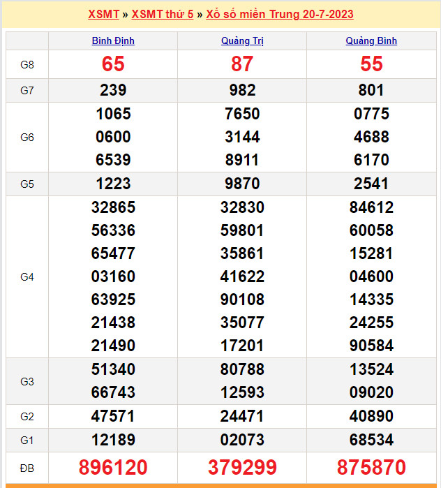Go to the Quảng Bình results link
This screenshot has height=488, width=441.
click(371, 41)
